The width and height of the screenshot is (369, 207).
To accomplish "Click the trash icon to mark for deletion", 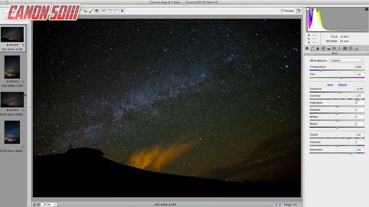I will click(x=122, y=11).
